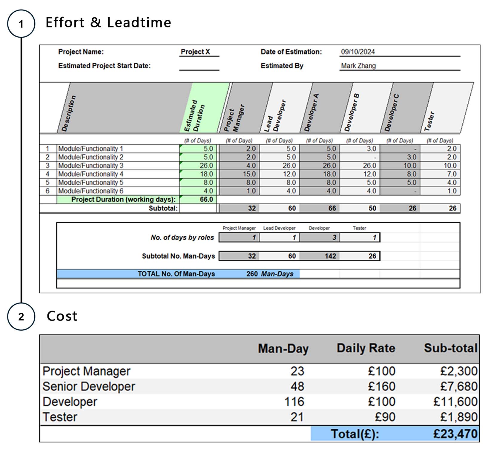The height and width of the screenshot is (455, 491).
Task: Click the step 2 circle marker
Action: 21,317
